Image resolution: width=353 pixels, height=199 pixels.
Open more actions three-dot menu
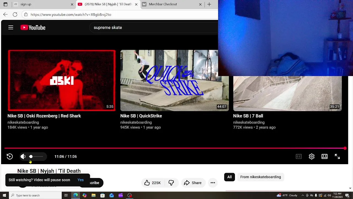[213, 183]
